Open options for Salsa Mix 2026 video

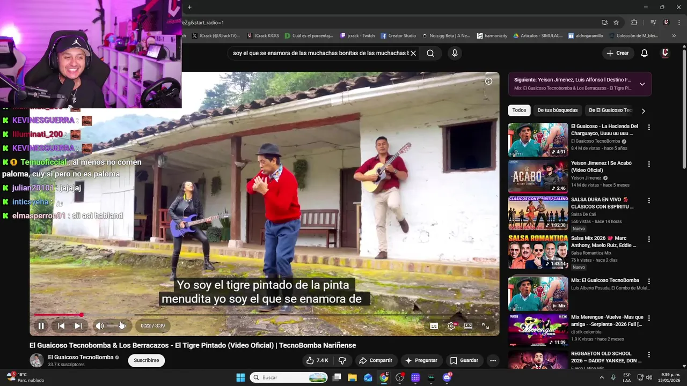(649, 239)
